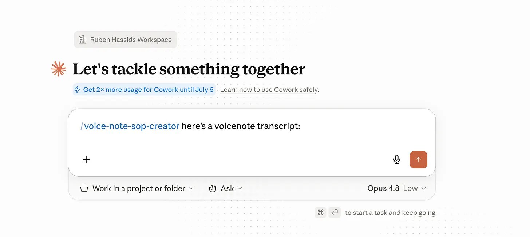Click the "to start a task and keep going" hint
Viewport: 530px width, 237px height.
390,213
